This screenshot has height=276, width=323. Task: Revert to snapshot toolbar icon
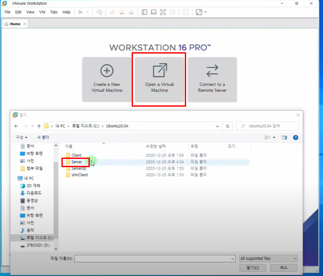tap(122, 12)
